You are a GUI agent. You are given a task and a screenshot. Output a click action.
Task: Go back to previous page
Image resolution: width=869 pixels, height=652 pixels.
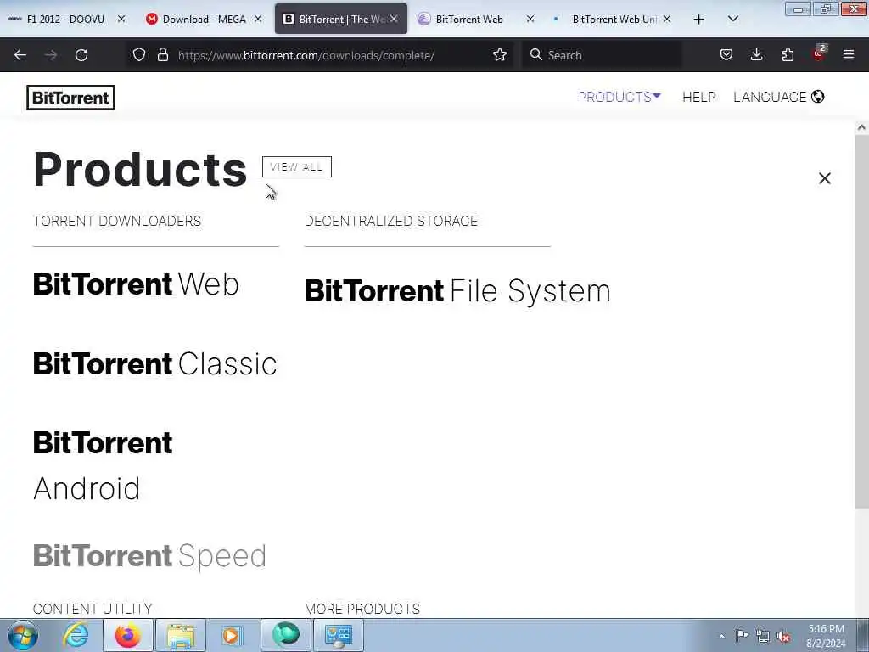tap(20, 55)
